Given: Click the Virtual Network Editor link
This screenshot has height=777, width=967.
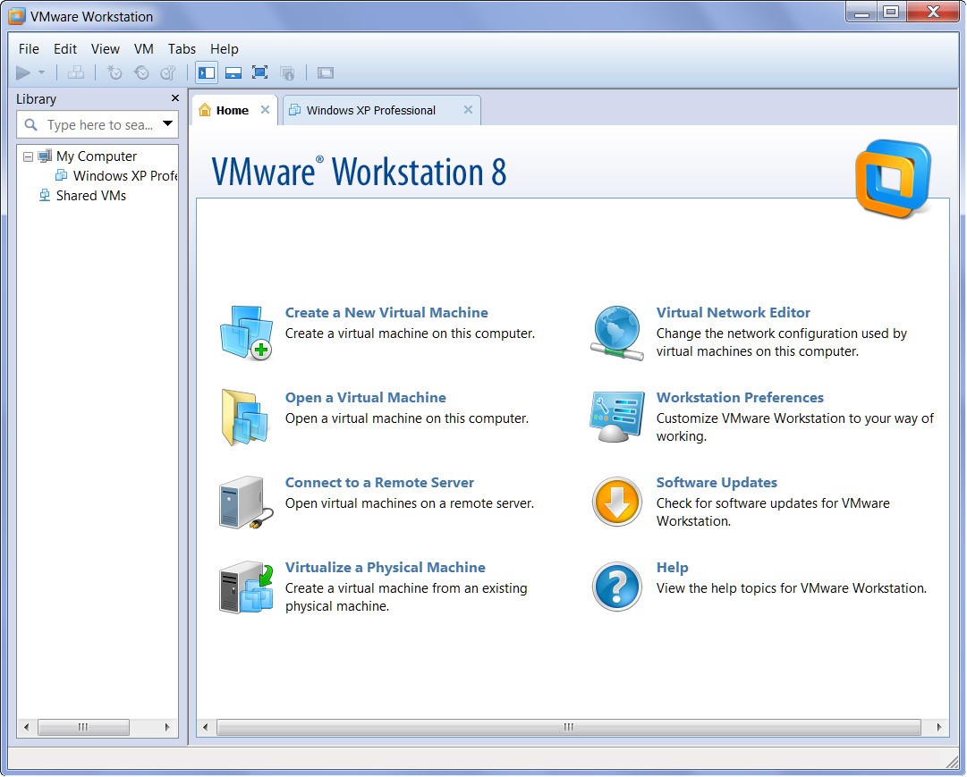Looking at the screenshot, I should point(734,313).
